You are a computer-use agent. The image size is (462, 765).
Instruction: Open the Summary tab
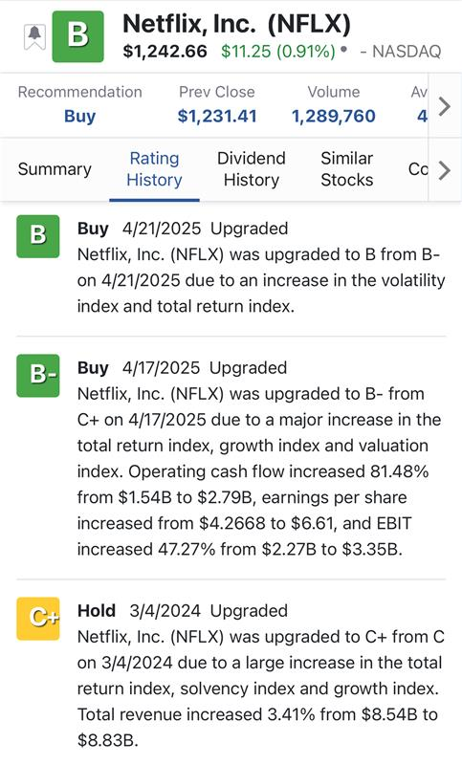pyautogui.click(x=55, y=169)
